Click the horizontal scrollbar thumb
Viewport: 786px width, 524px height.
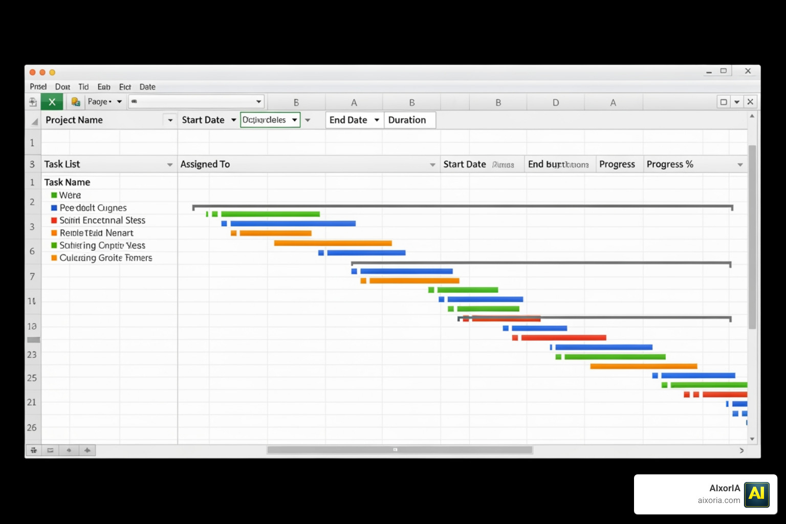pos(400,450)
